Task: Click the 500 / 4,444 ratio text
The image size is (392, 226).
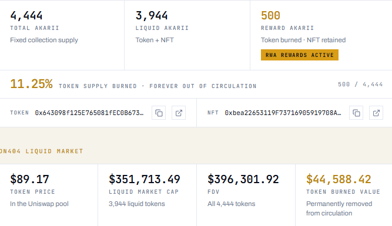Action: (x=360, y=85)
